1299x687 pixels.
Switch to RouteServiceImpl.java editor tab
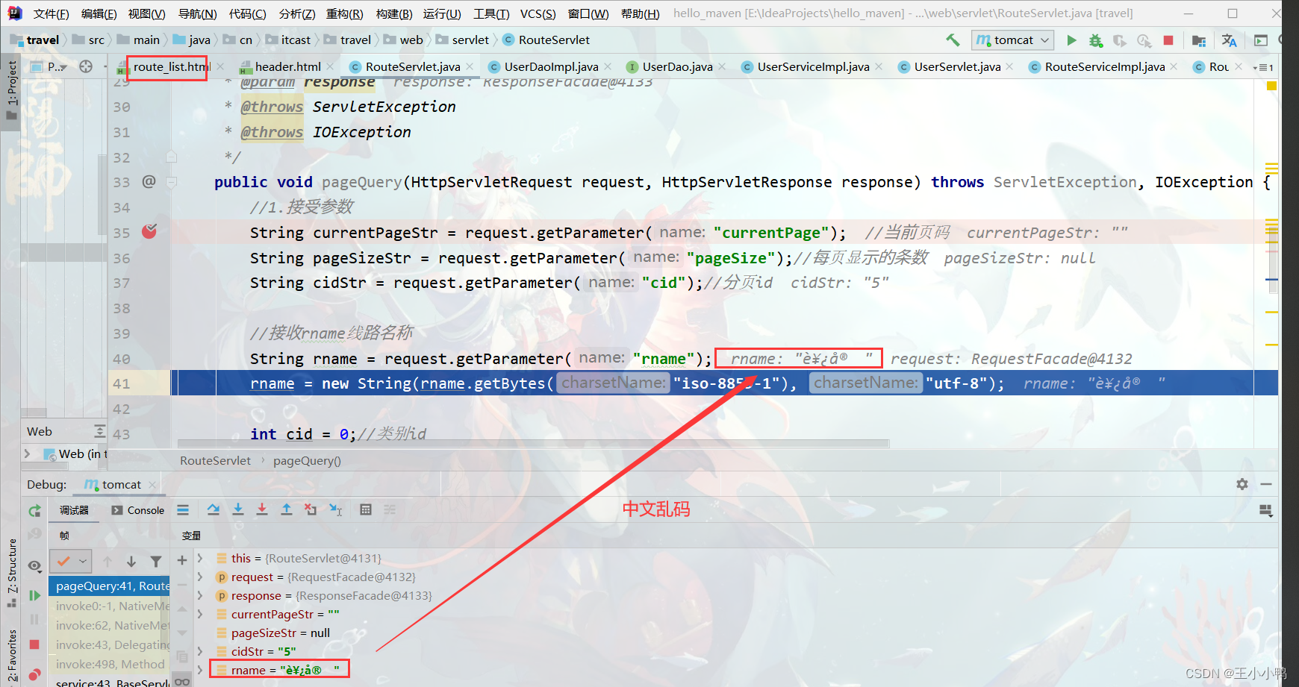[1105, 67]
